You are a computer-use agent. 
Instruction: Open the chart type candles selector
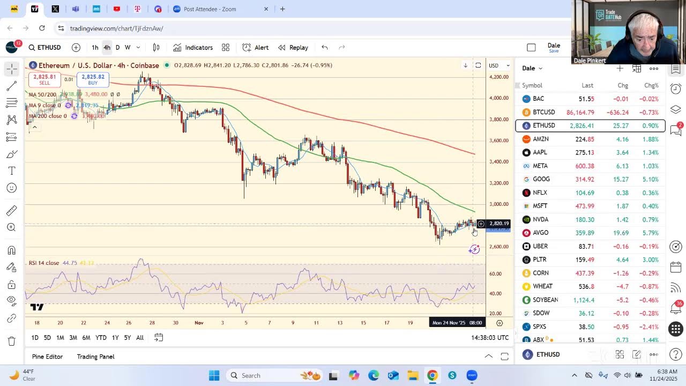(156, 48)
